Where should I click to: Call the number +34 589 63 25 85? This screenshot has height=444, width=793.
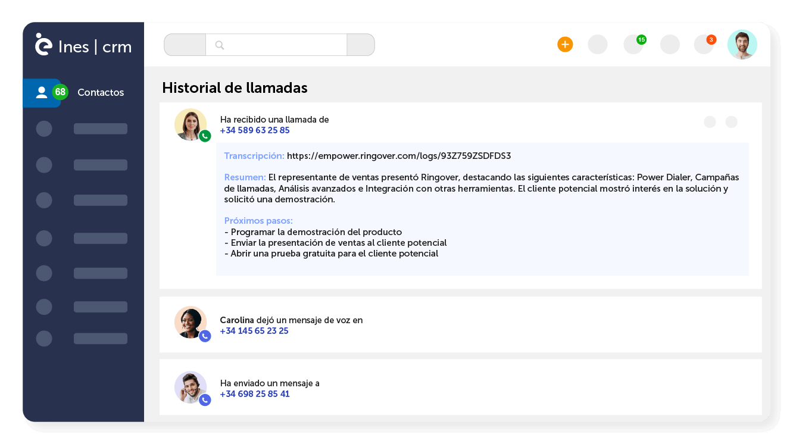(x=254, y=130)
